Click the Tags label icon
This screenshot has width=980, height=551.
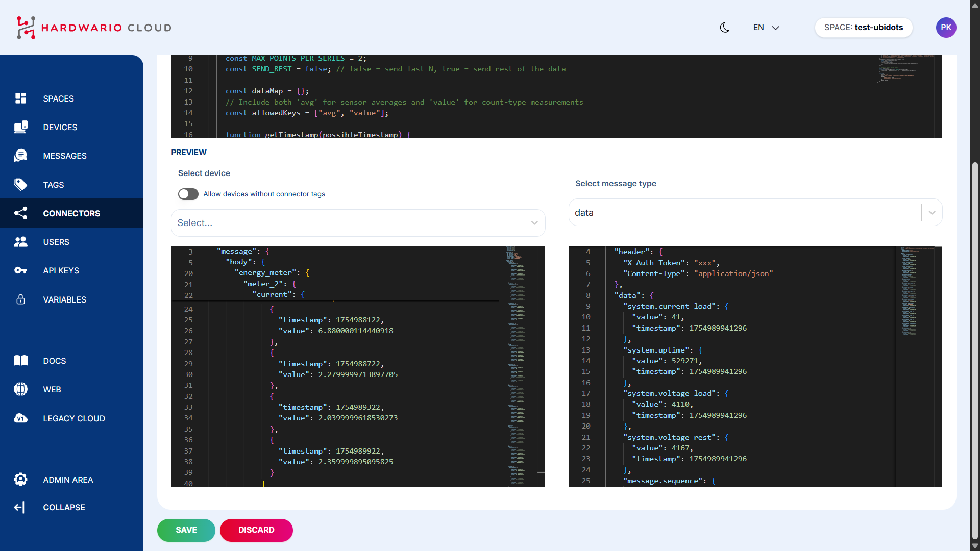(20, 185)
